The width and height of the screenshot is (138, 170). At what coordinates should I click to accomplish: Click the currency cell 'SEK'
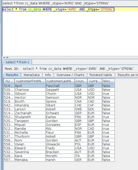point(95,109)
